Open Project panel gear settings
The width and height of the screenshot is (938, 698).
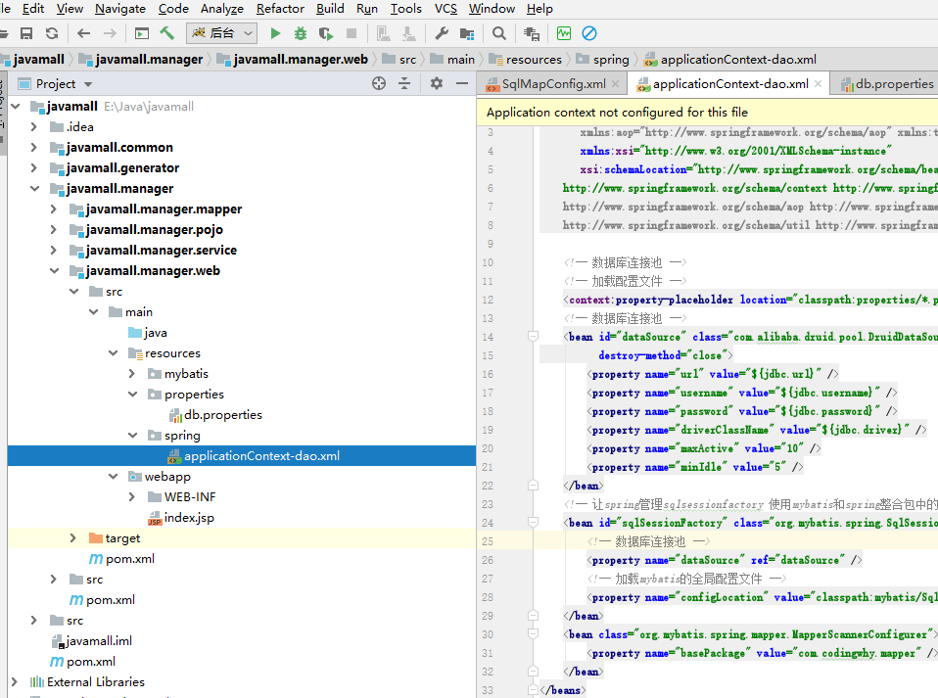point(437,84)
